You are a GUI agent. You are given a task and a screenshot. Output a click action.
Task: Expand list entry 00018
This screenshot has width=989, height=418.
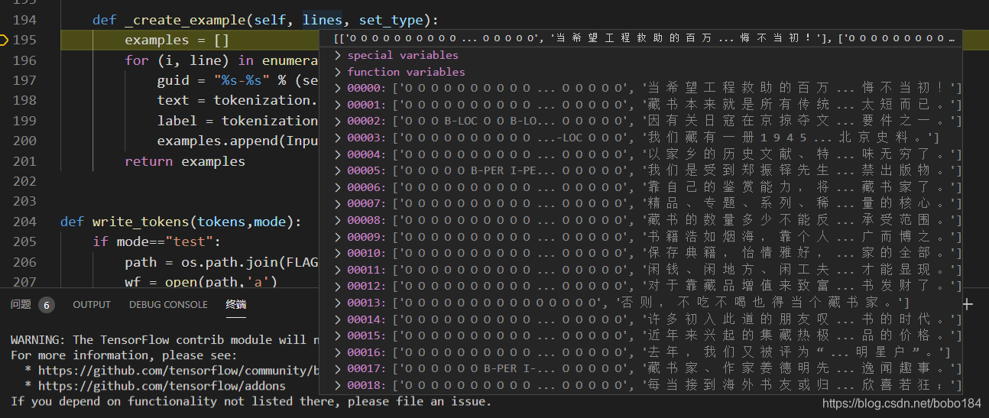tap(338, 385)
